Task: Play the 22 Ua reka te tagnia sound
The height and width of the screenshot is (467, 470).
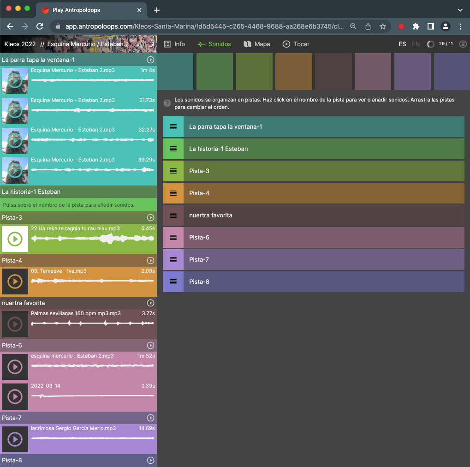Action: click(15, 239)
